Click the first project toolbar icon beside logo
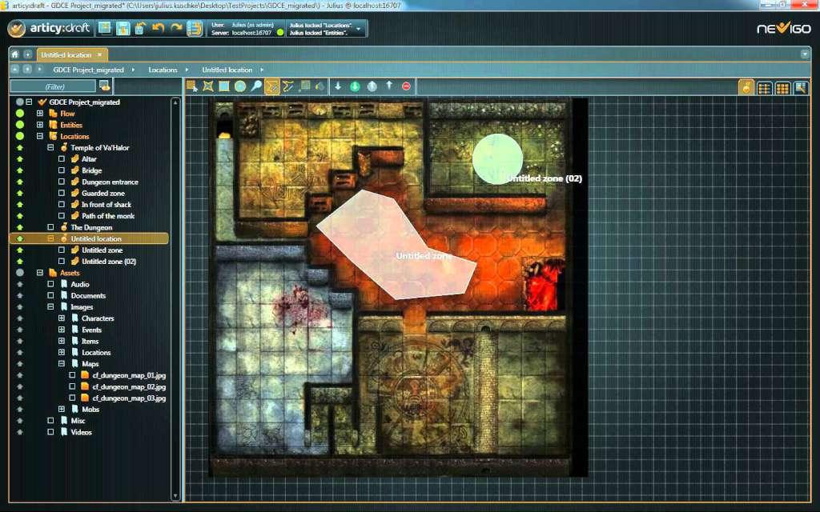 coord(105,28)
